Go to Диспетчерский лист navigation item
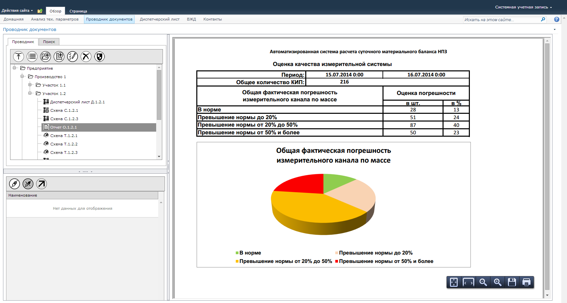This screenshot has height=303, width=567. pos(160,19)
